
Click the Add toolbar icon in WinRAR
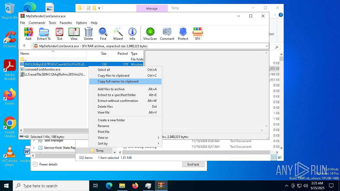pos(28,34)
